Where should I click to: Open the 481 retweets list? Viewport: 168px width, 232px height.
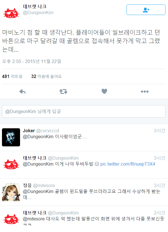12,76
